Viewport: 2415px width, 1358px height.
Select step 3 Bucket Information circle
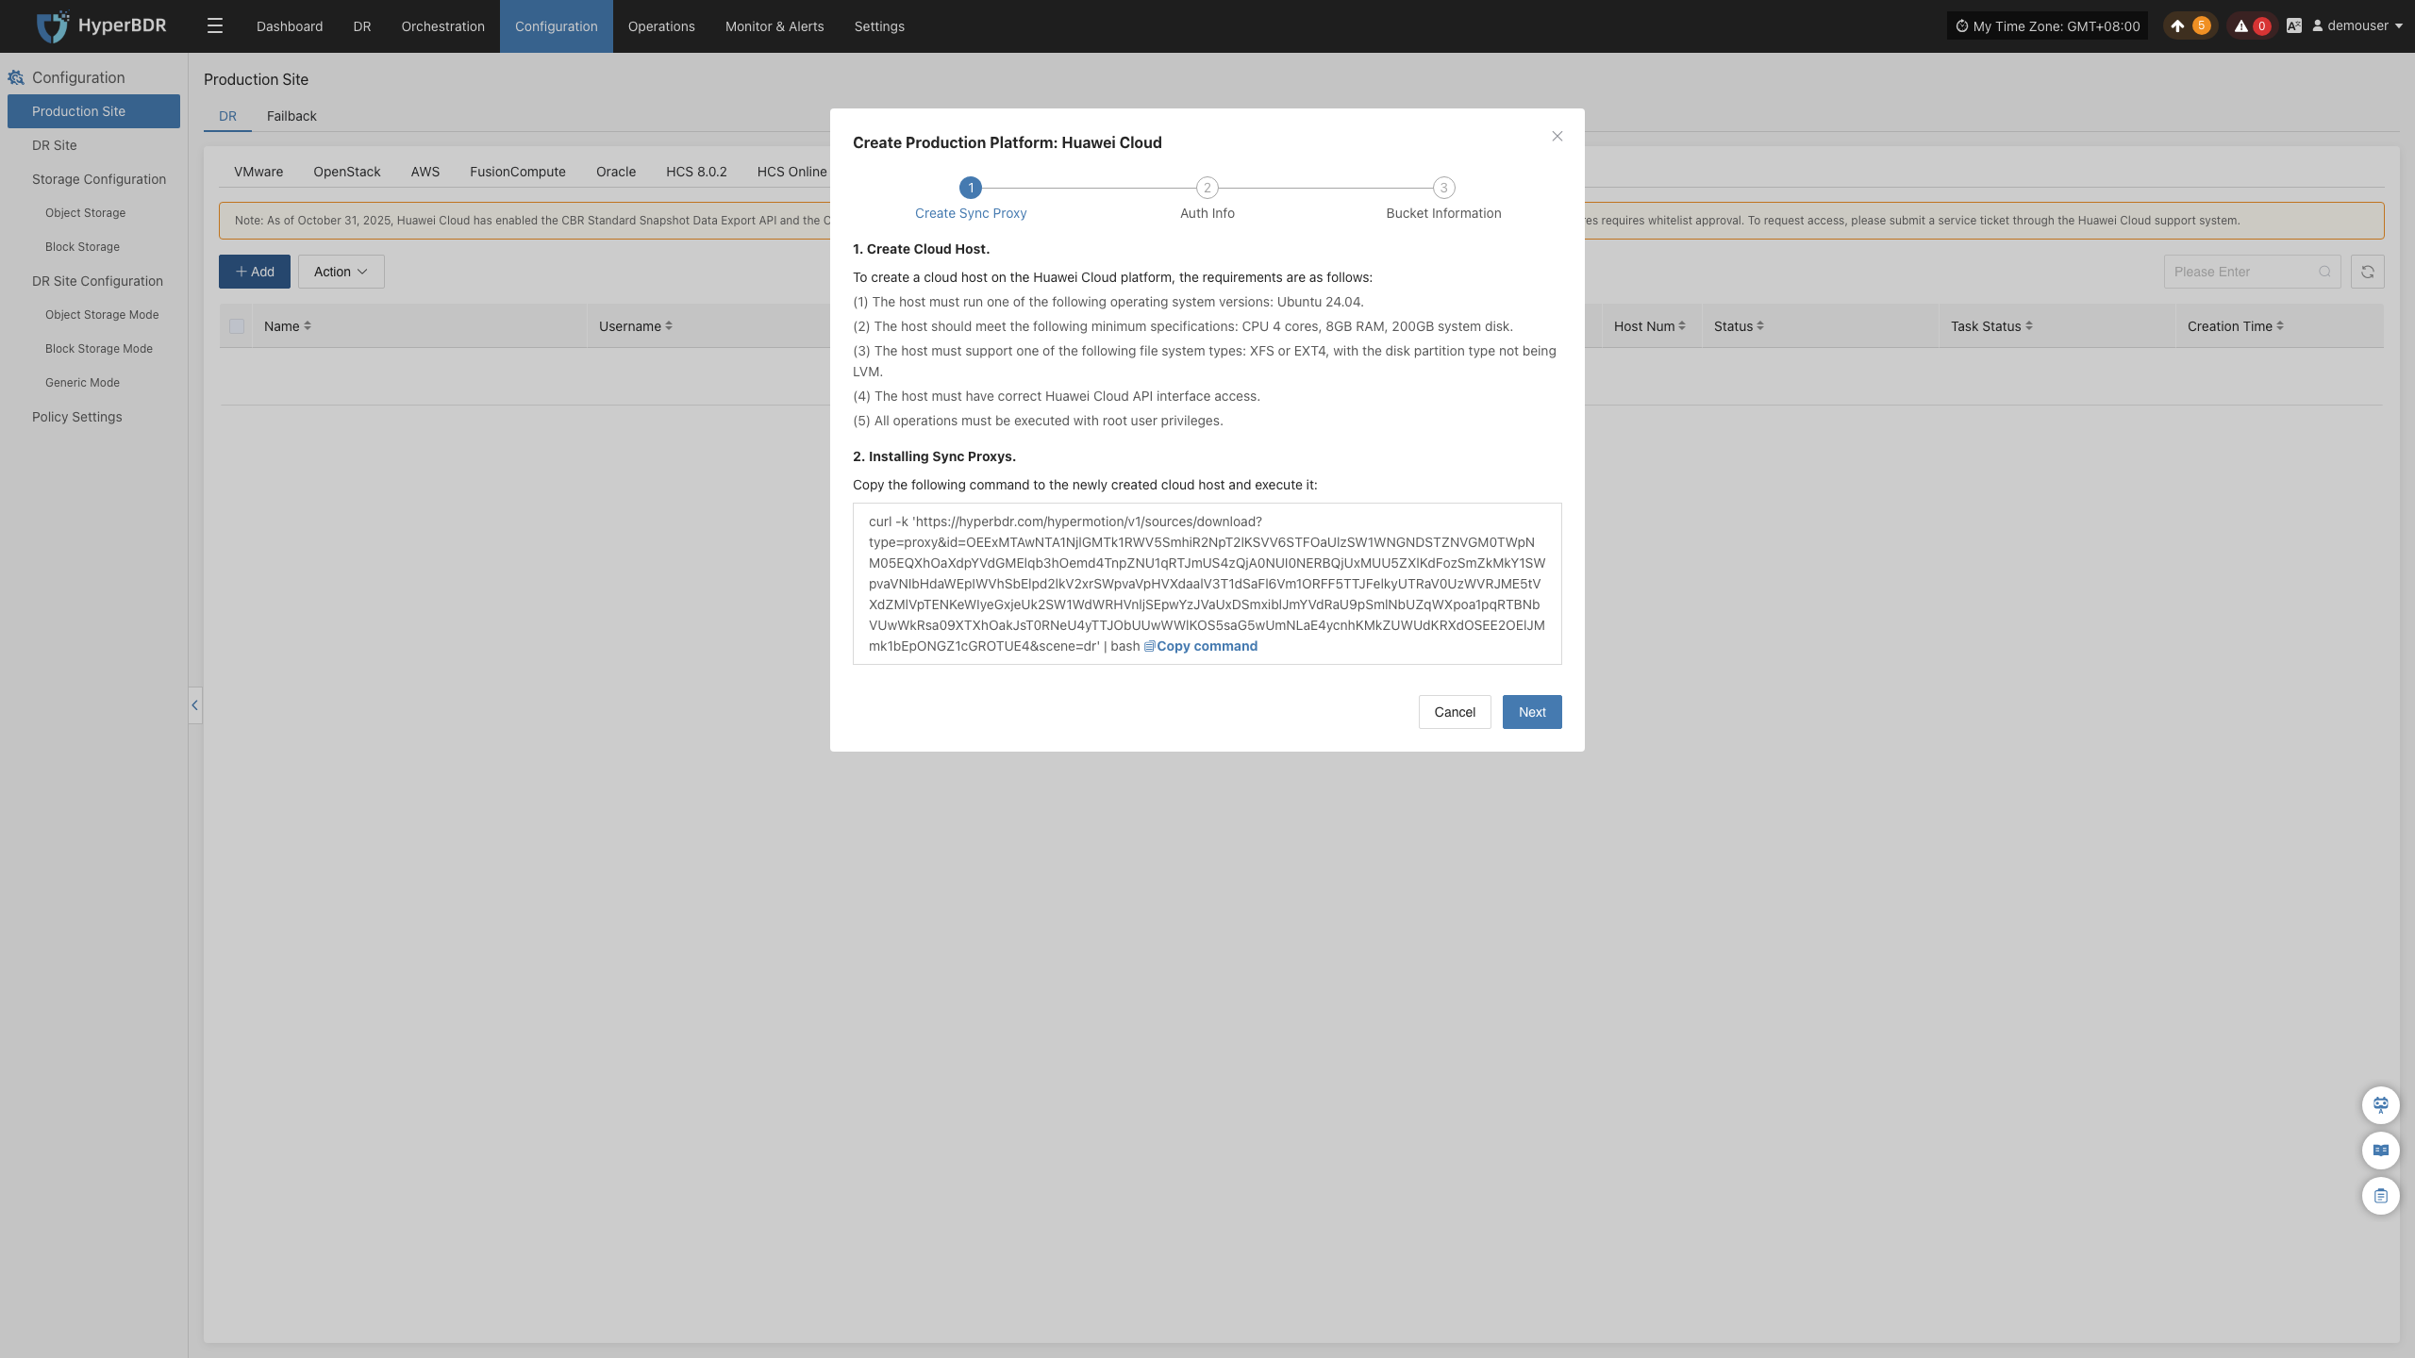(1443, 188)
